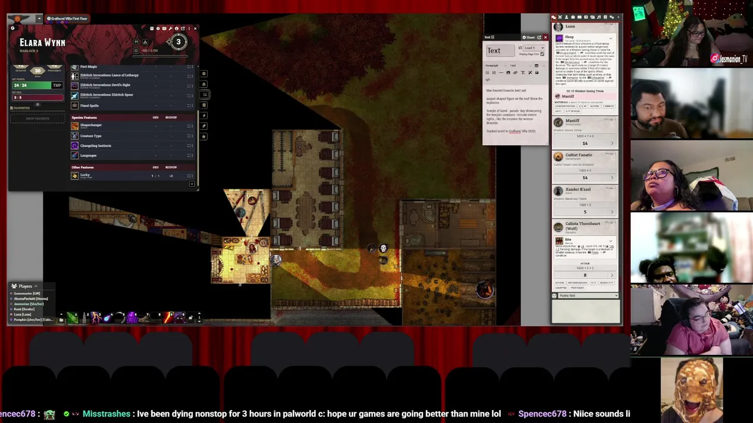The height and width of the screenshot is (423, 753).
Task: Insert a table in journal editor
Action: 537,66
